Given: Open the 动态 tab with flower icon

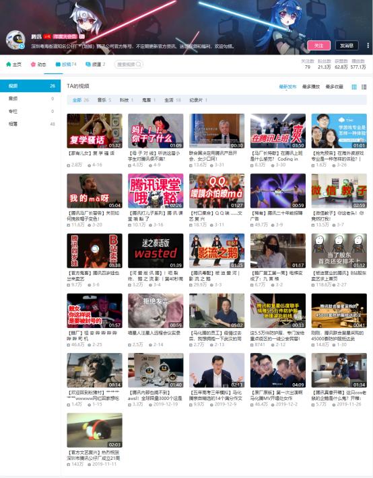Looking at the screenshot, I should click(x=38, y=65).
